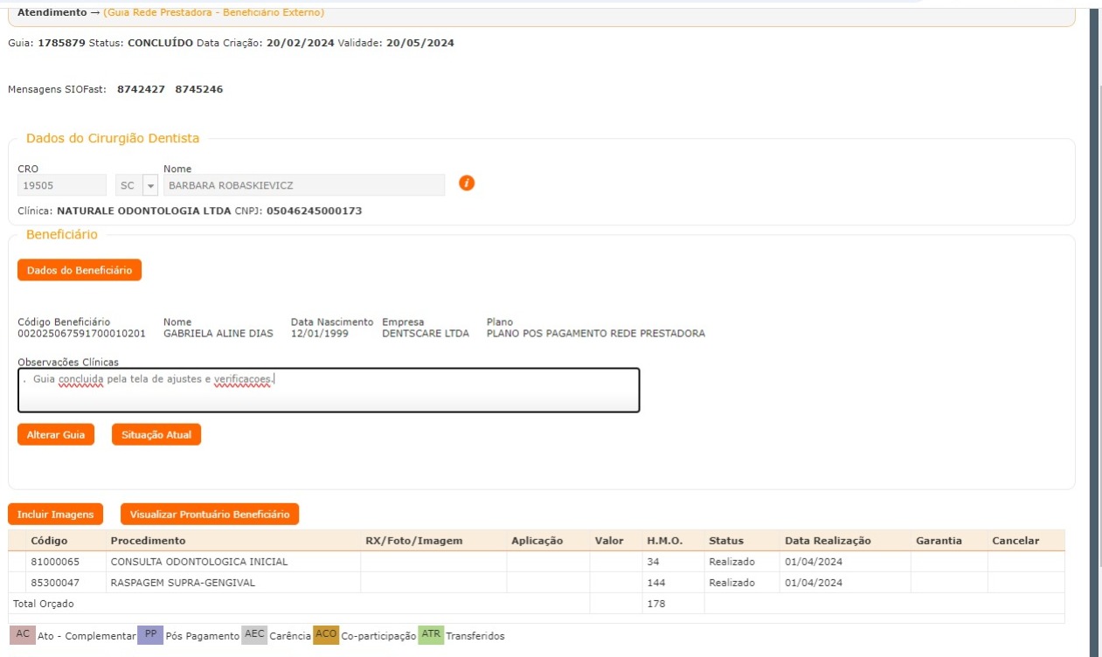Select the RASPAGEM SUPRA-GENGIVAL procedure row
The width and height of the screenshot is (1102, 657).
point(183,583)
